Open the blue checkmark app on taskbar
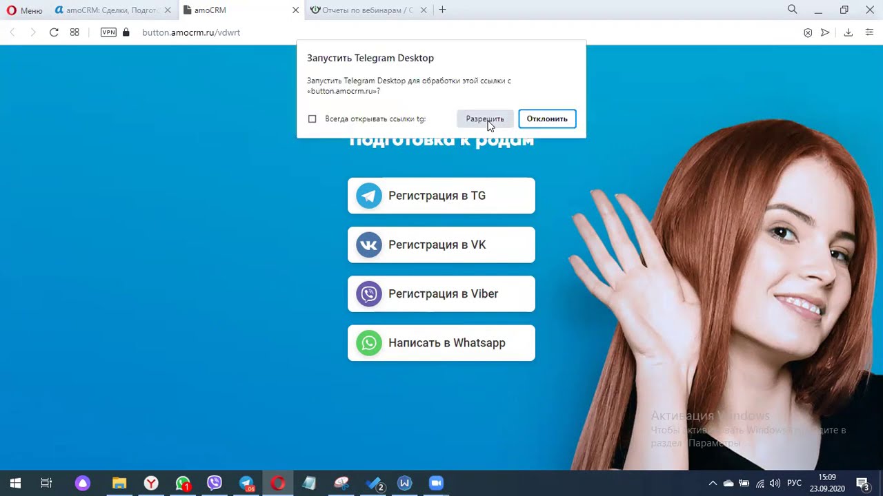The height and width of the screenshot is (496, 883). pyautogui.click(x=374, y=483)
